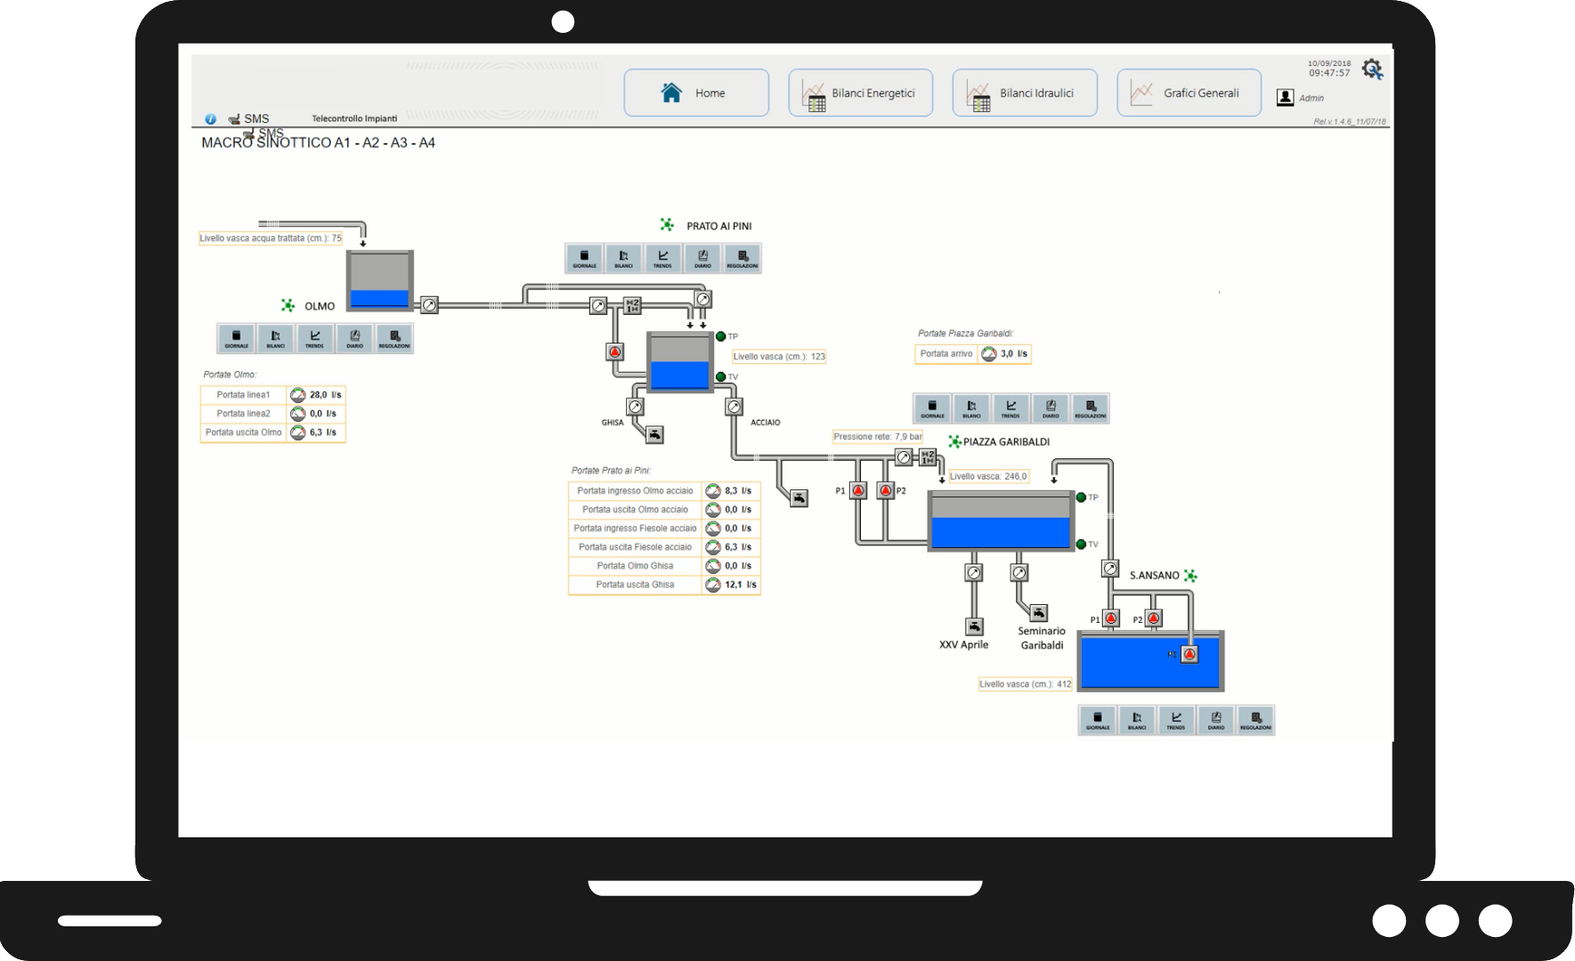Click green status icon beside S.ANSANO

pos(1190,576)
